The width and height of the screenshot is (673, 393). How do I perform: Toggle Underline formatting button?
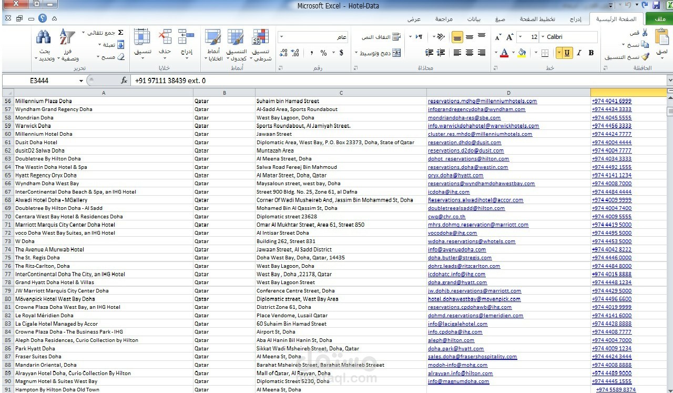567,53
